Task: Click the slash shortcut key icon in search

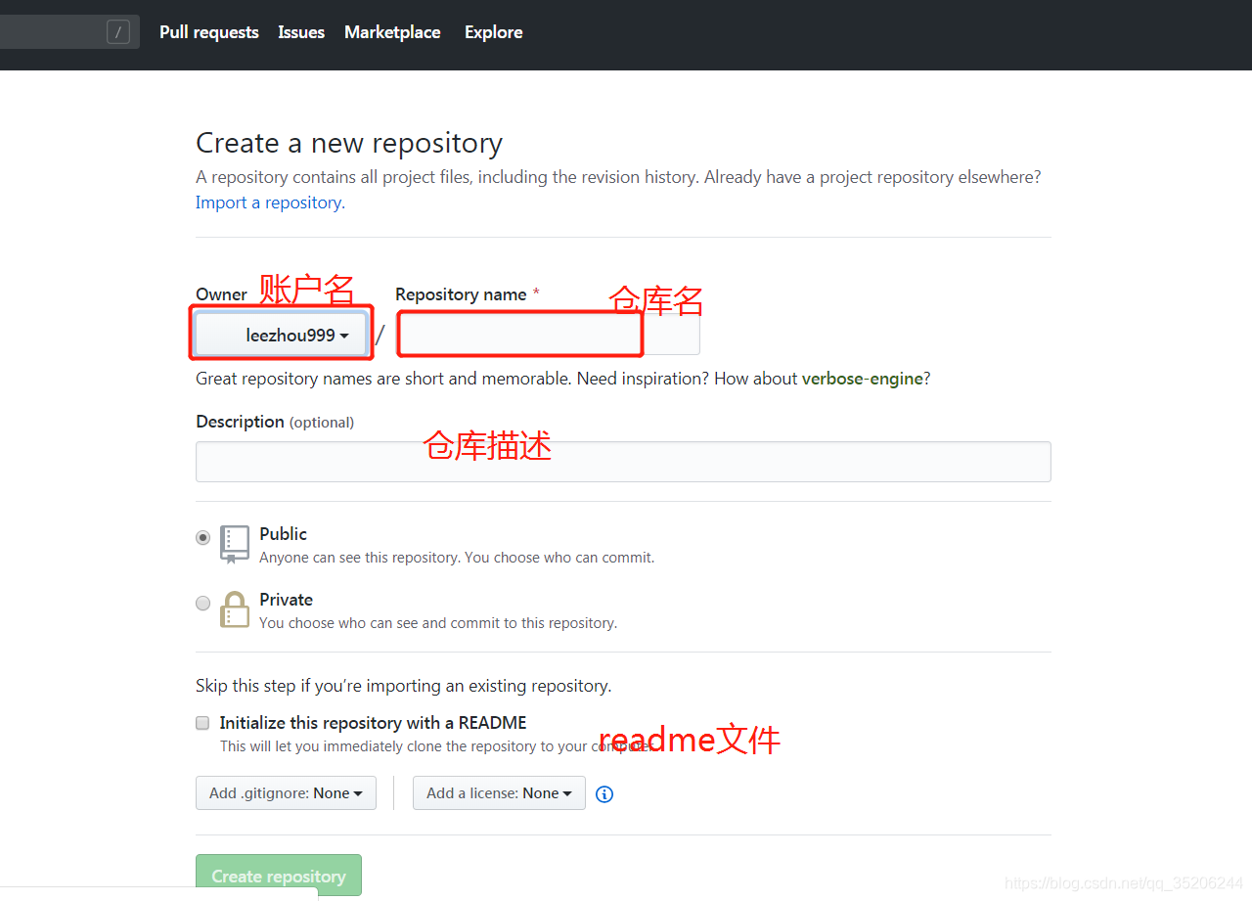Action: (x=118, y=32)
